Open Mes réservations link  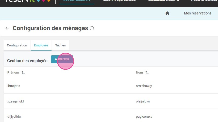tap(198, 13)
